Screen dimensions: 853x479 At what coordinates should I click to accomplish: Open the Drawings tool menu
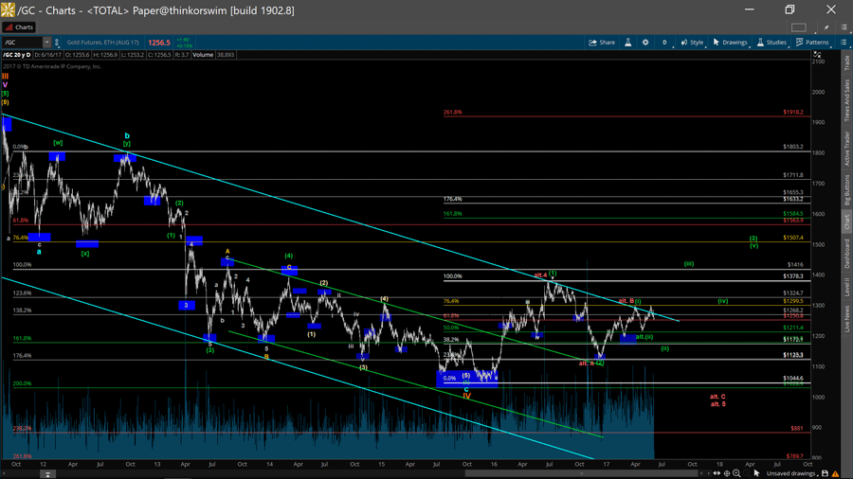click(730, 43)
